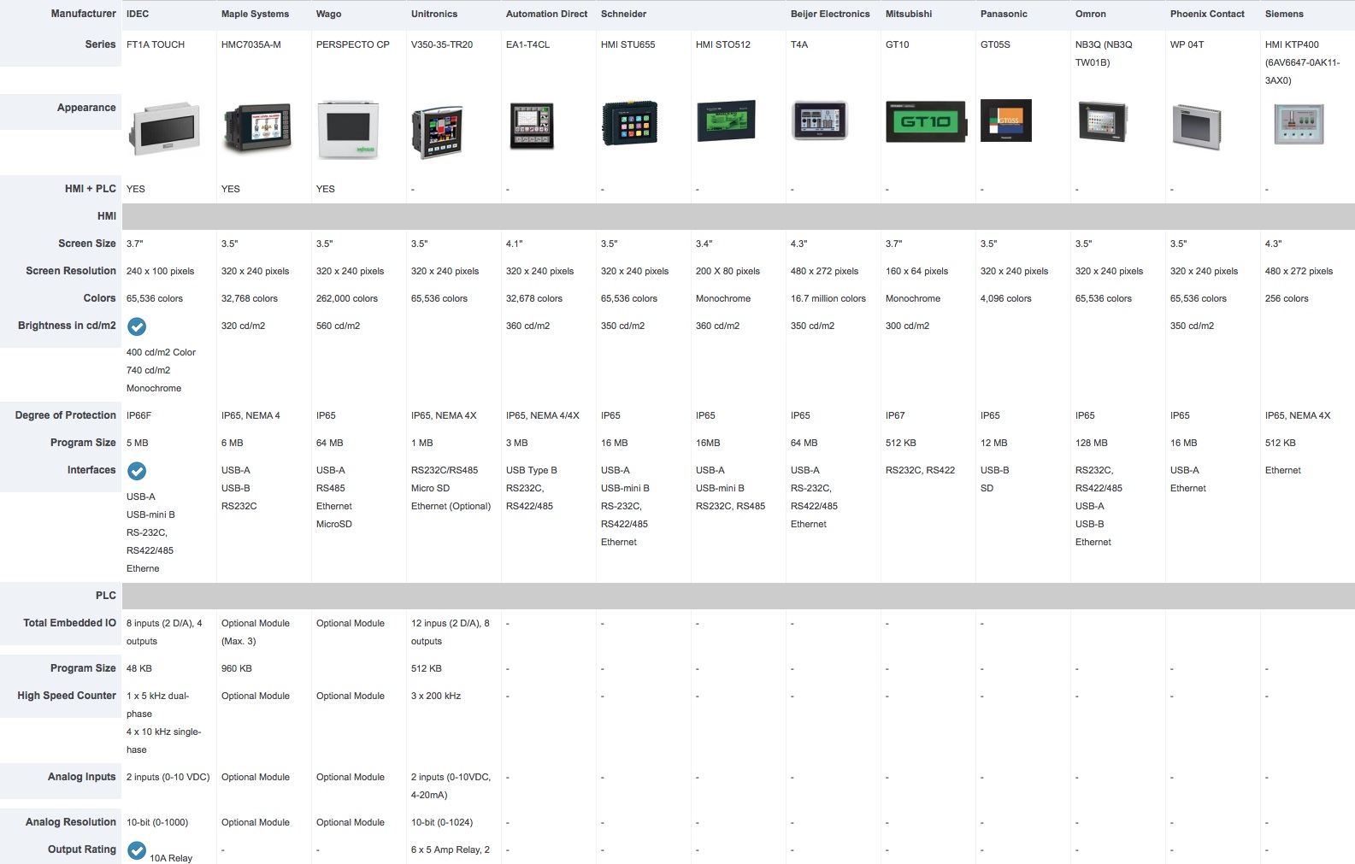Open the Schneider HMI STO512 product image
Image resolution: width=1355 pixels, height=864 pixels.
pyautogui.click(x=726, y=120)
